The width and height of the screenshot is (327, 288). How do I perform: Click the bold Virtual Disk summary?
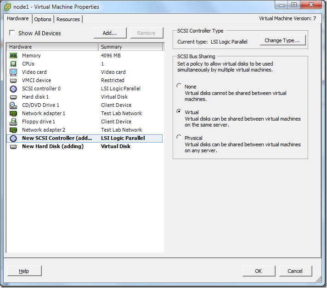116,146
